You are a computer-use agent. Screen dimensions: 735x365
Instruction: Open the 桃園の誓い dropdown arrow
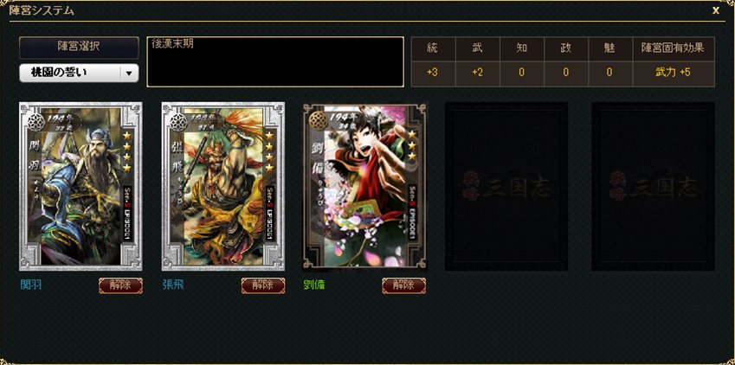(x=129, y=74)
